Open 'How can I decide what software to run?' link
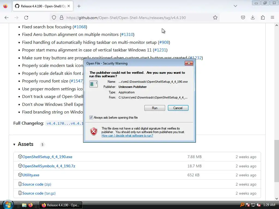 [x=127, y=136]
